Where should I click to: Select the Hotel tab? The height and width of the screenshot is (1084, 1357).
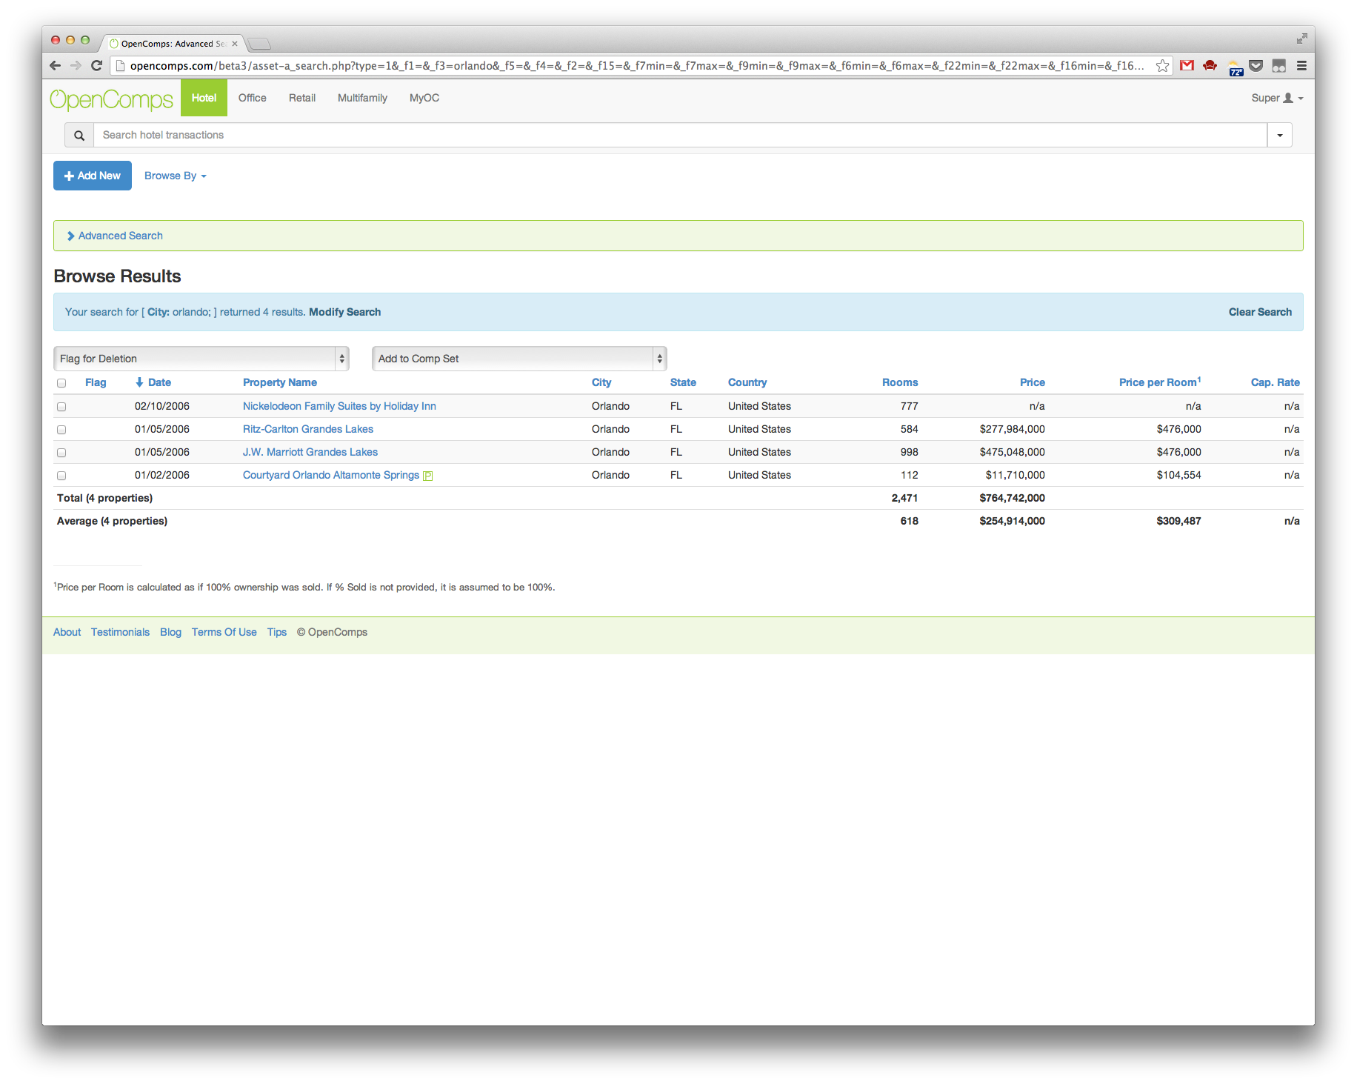click(x=204, y=98)
